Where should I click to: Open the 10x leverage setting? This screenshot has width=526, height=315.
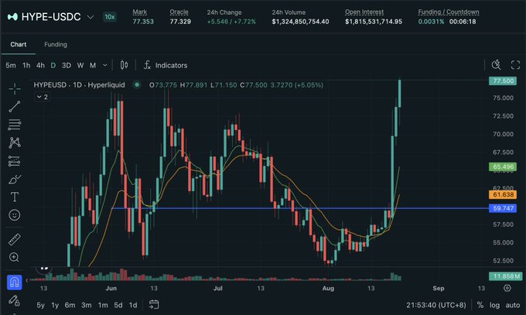pyautogui.click(x=110, y=17)
